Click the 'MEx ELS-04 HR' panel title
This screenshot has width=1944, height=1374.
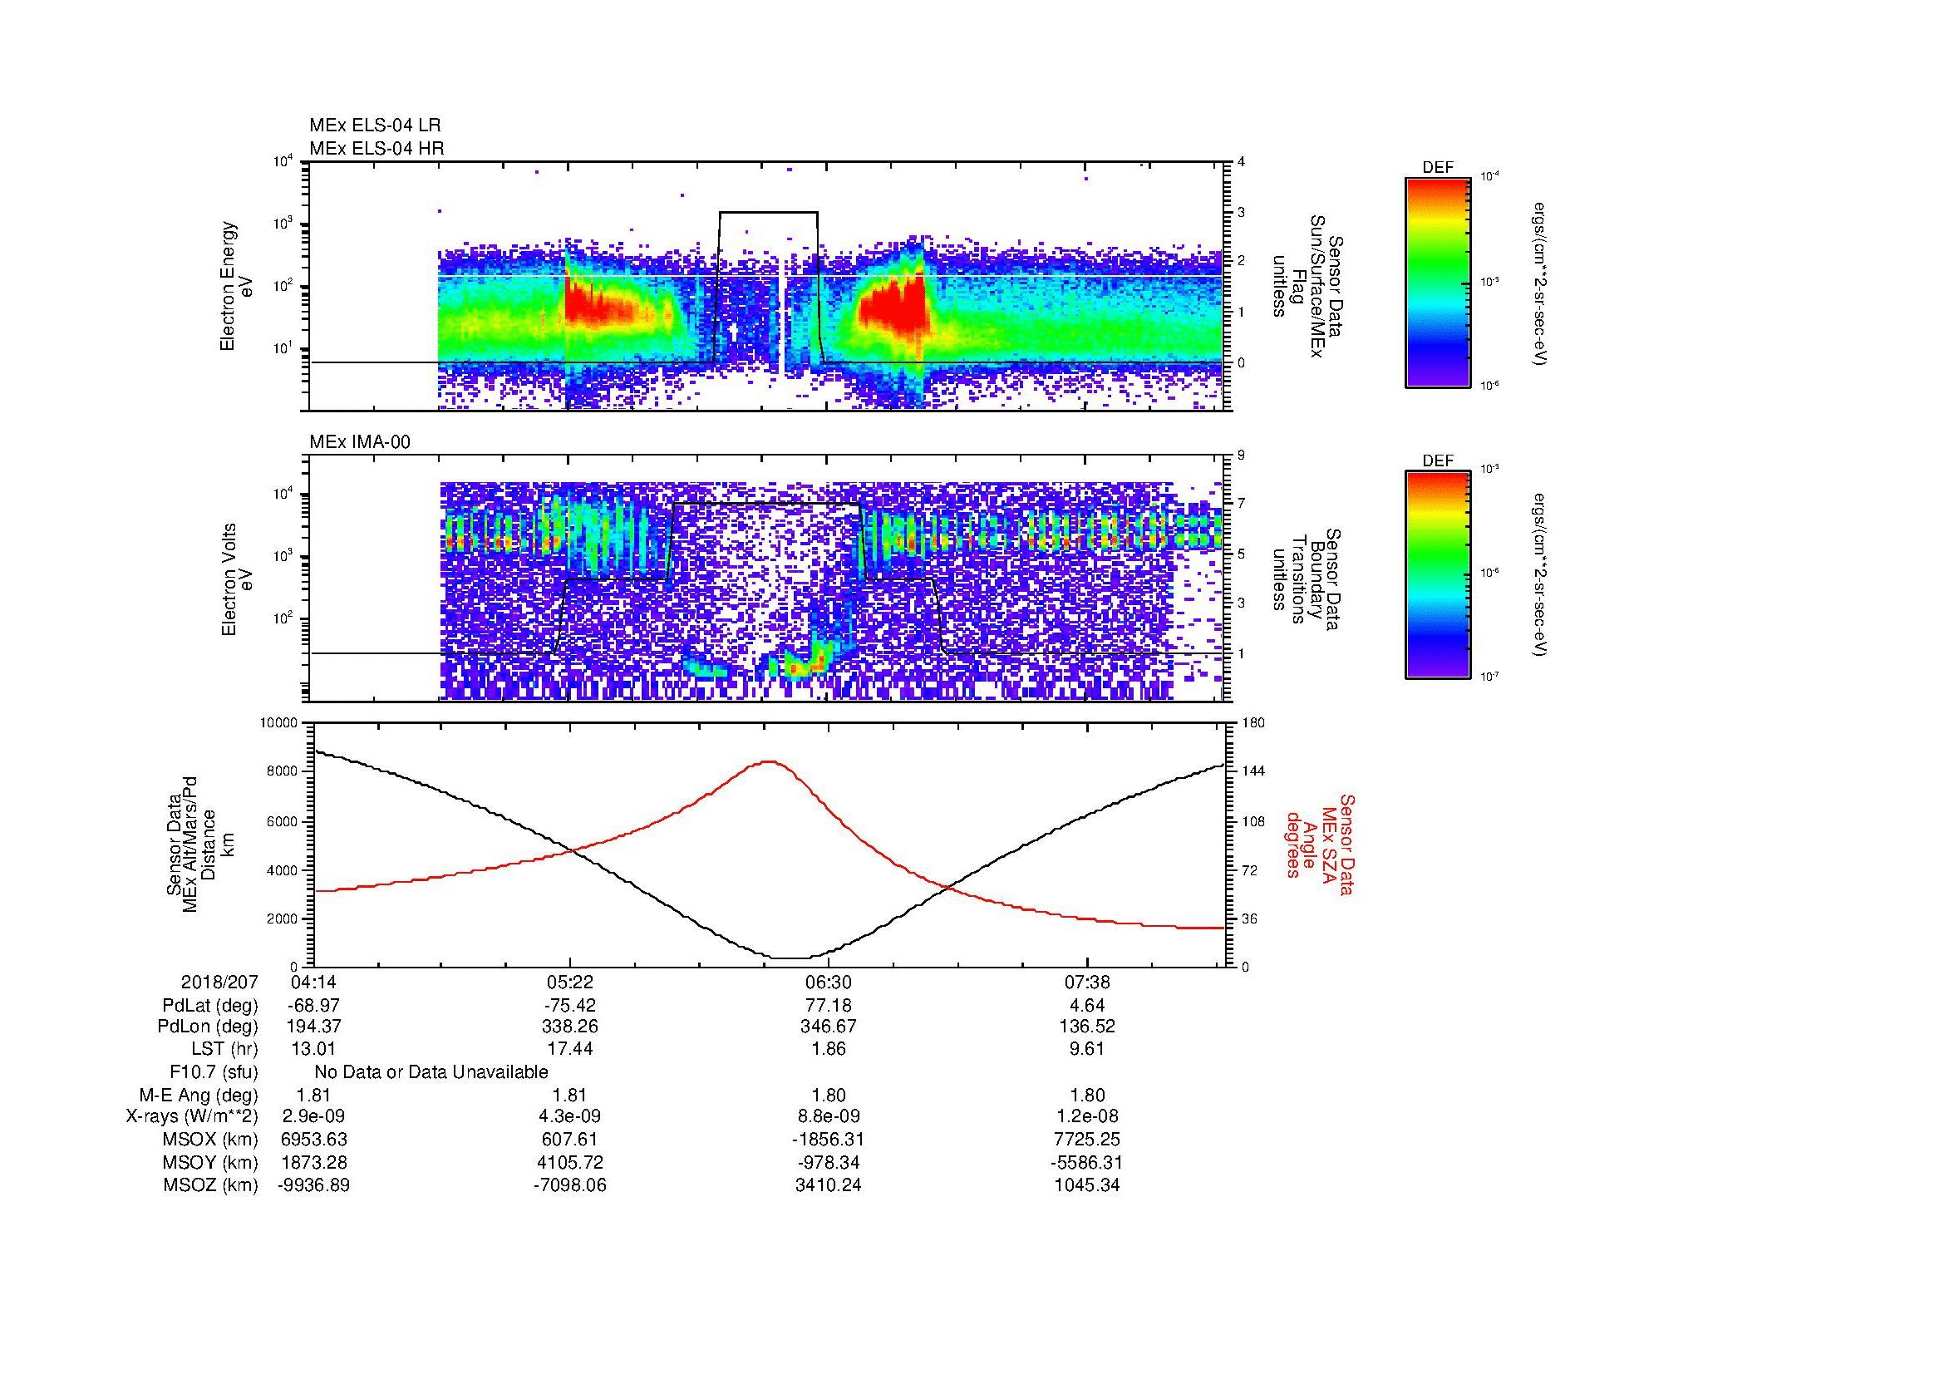(x=376, y=148)
